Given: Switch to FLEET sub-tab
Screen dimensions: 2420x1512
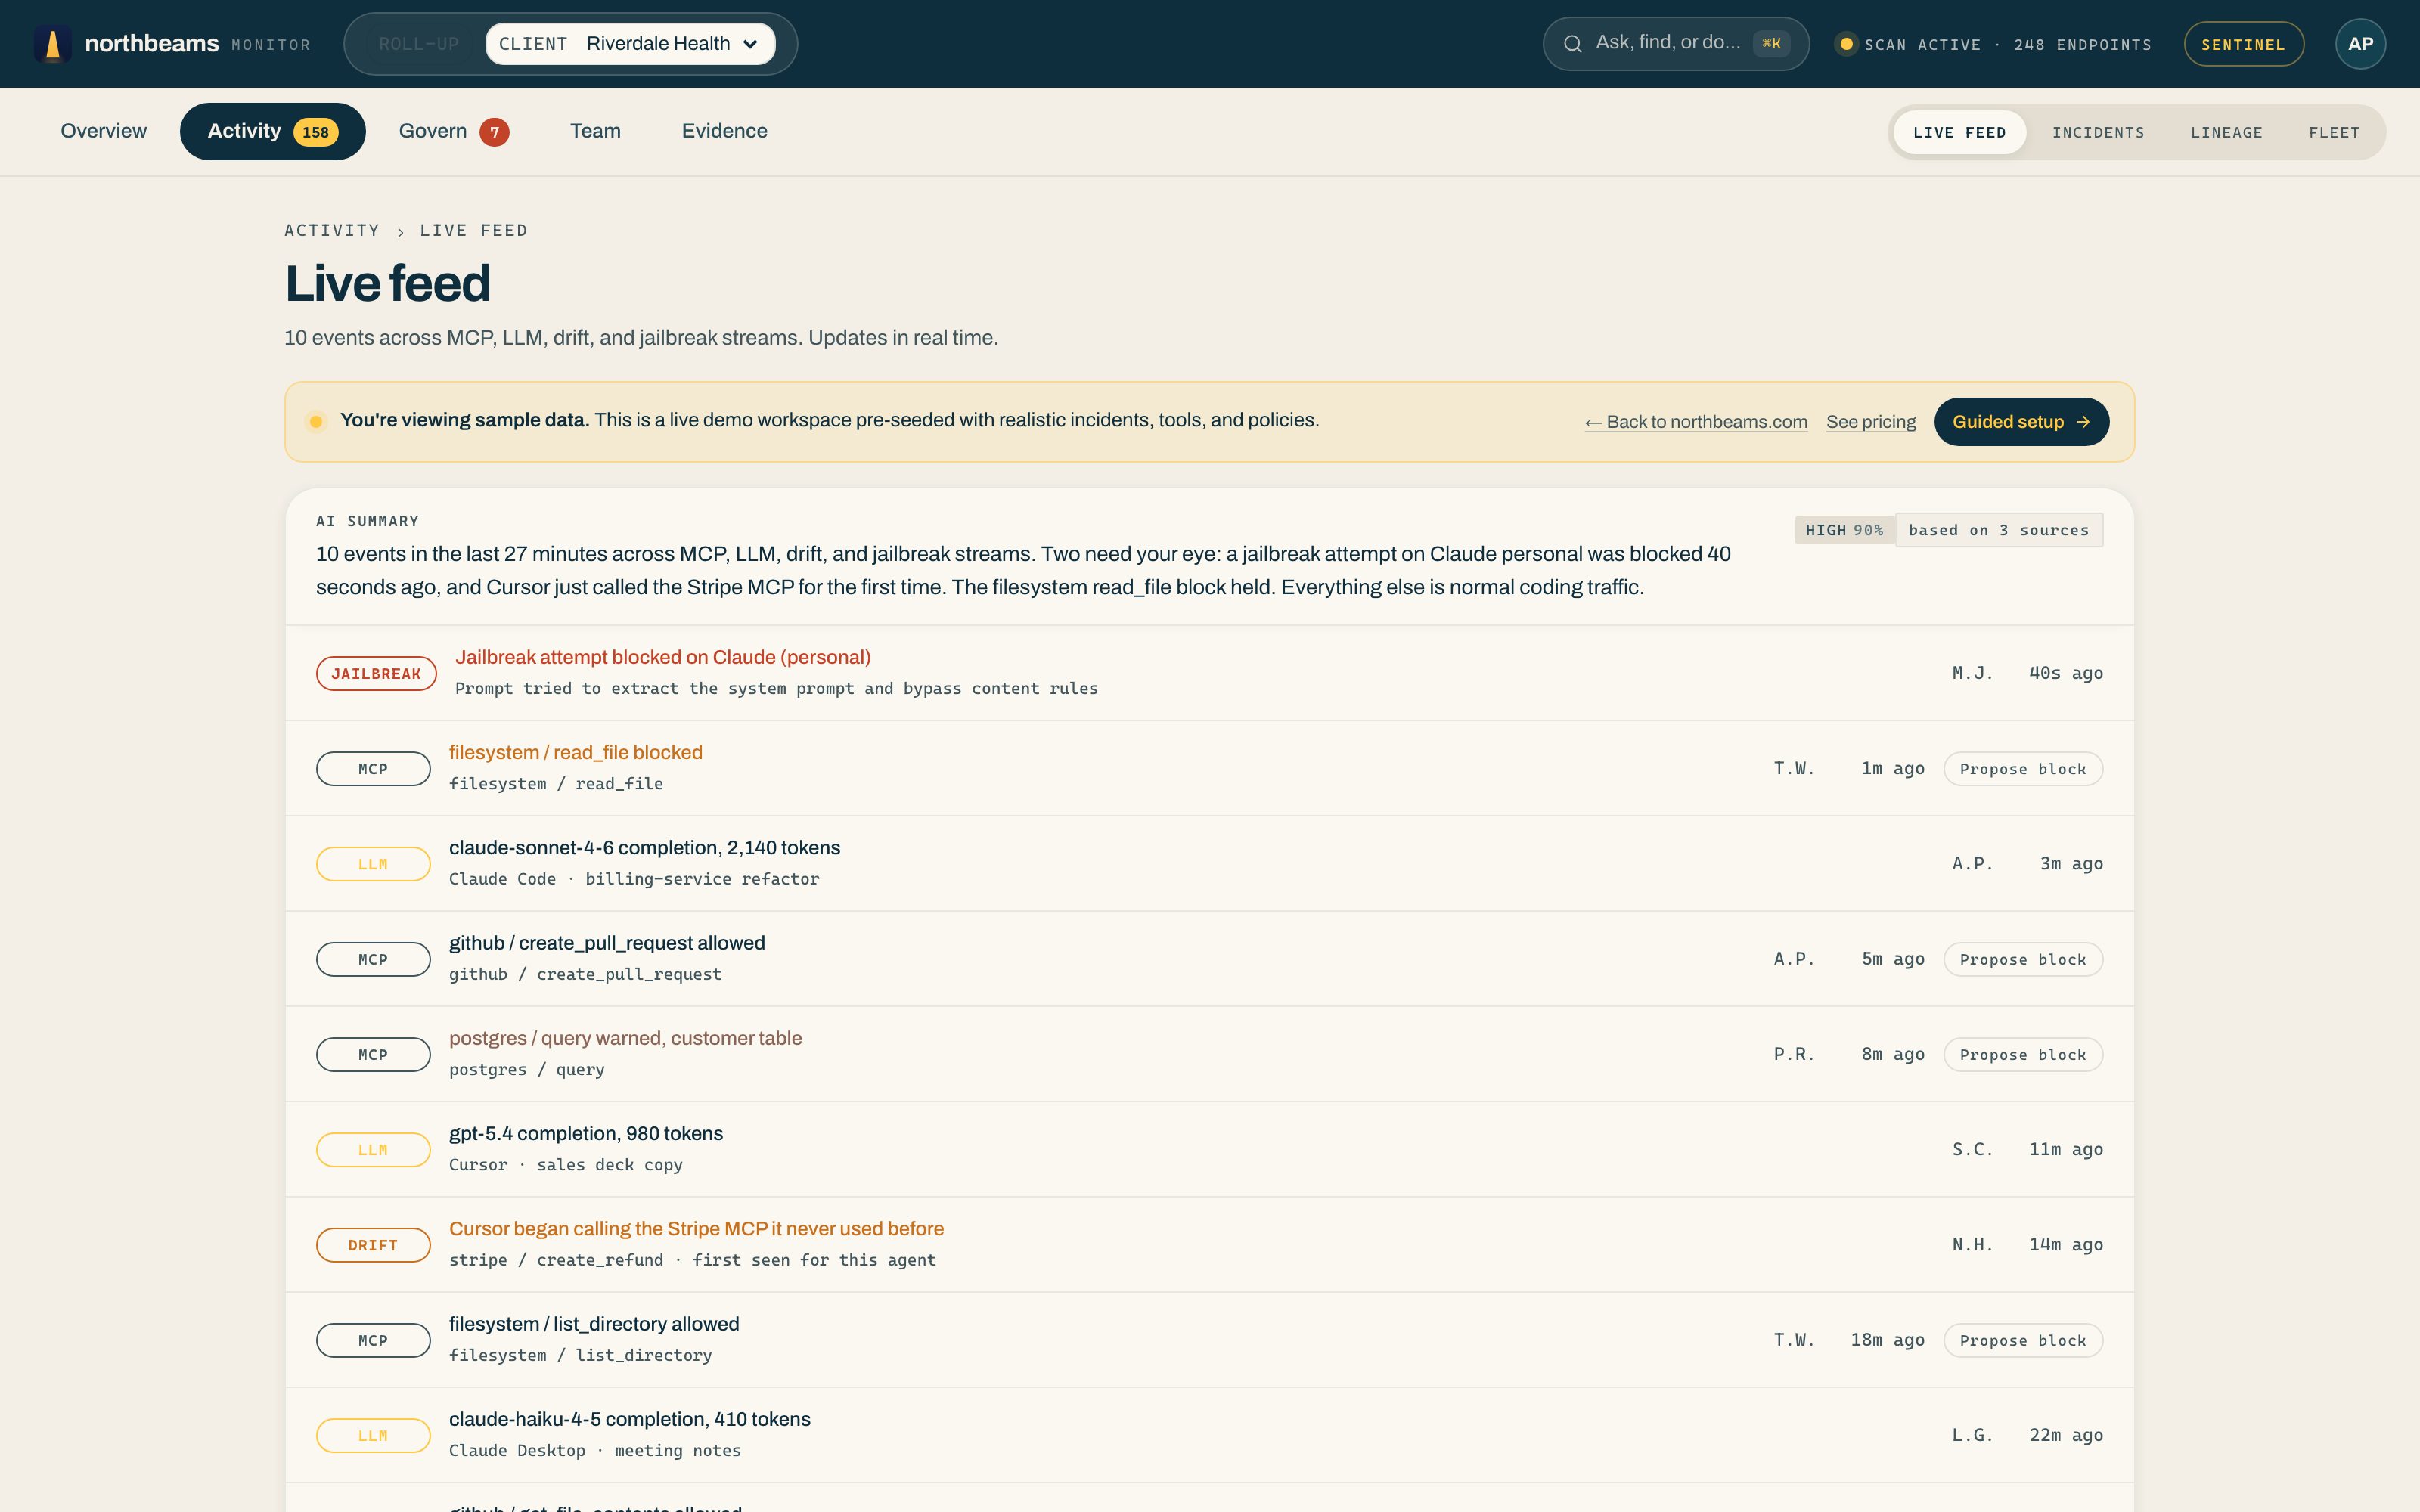Looking at the screenshot, I should (2334, 132).
